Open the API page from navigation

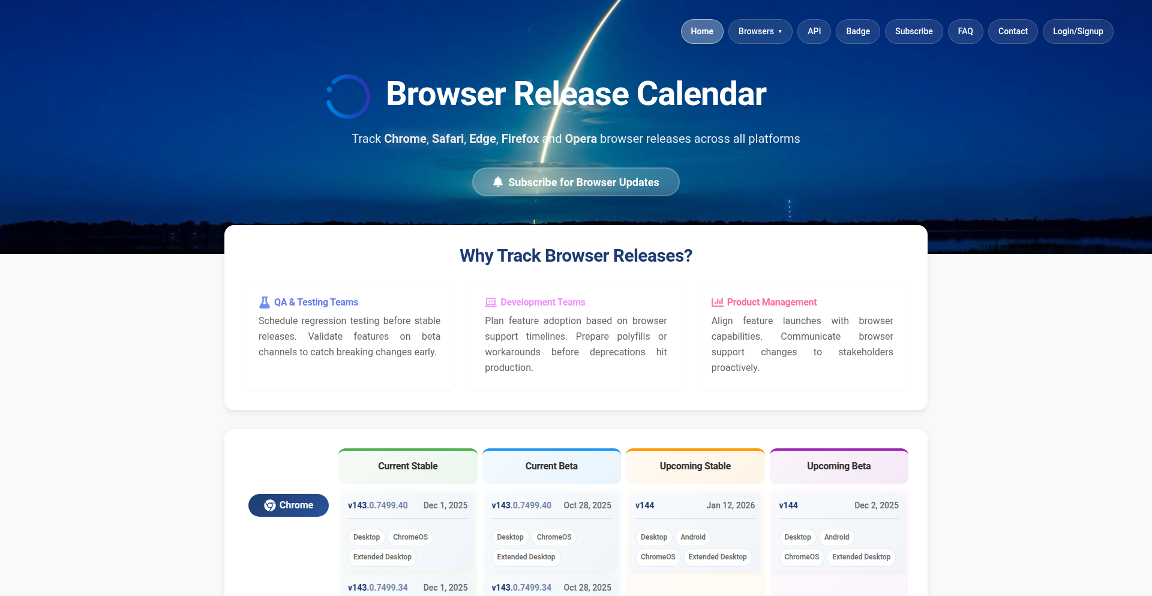pos(814,31)
